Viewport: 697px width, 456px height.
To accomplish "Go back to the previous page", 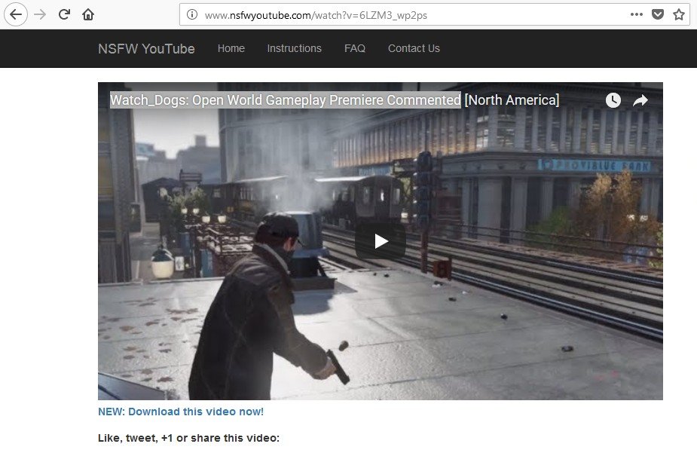I will coord(16,14).
